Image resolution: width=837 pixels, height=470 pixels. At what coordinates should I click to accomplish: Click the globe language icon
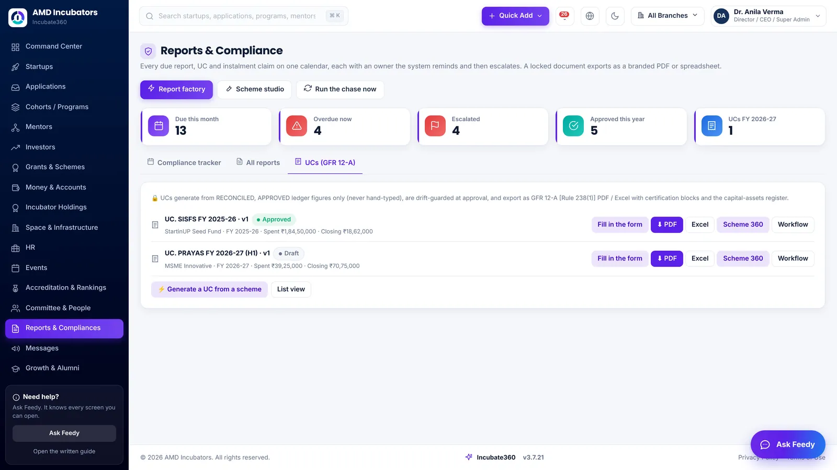pyautogui.click(x=590, y=16)
